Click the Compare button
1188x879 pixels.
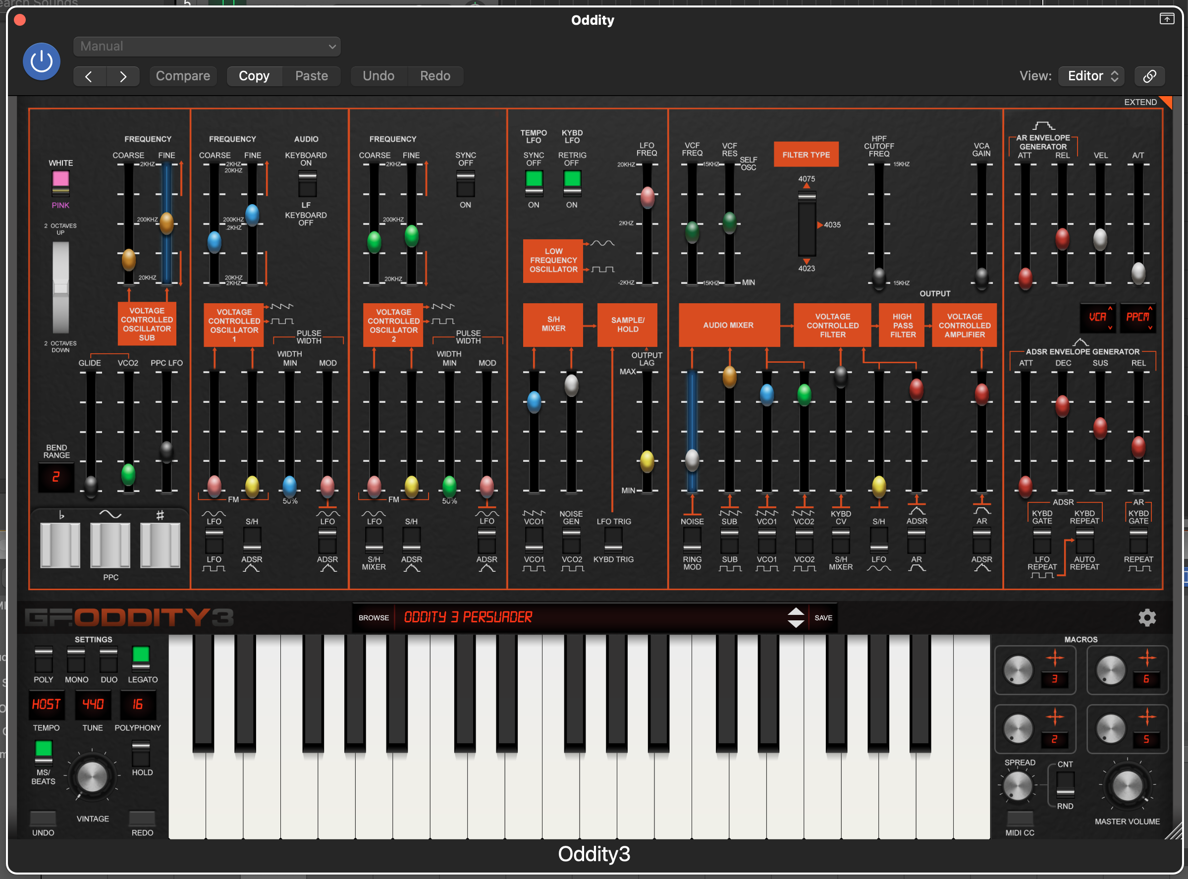(x=183, y=76)
